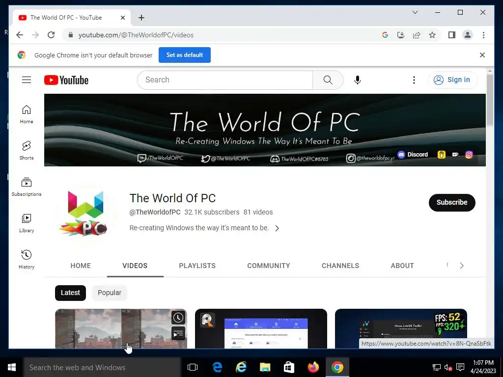Screen dimensions: 503x377
Task: Go to the YouTube logo homepage
Action: pos(66,80)
